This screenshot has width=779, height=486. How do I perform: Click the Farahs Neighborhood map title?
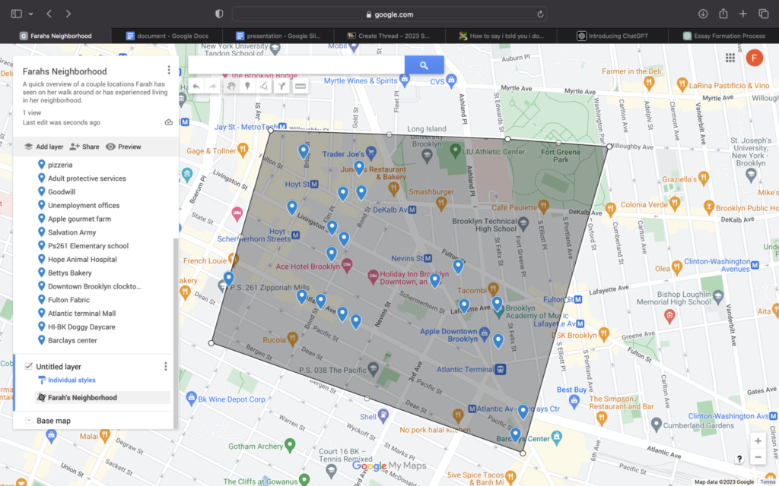(65, 71)
